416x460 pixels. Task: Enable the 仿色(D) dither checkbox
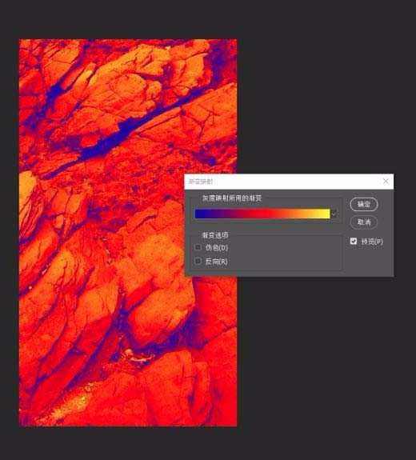198,247
